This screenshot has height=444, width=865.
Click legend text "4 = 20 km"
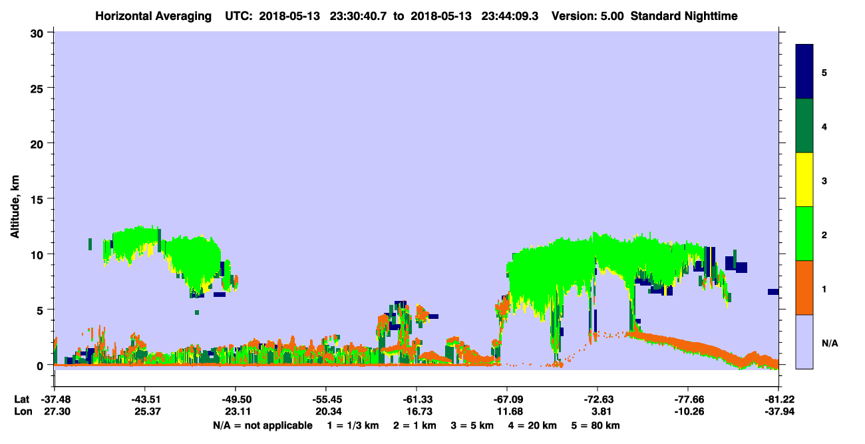point(534,425)
